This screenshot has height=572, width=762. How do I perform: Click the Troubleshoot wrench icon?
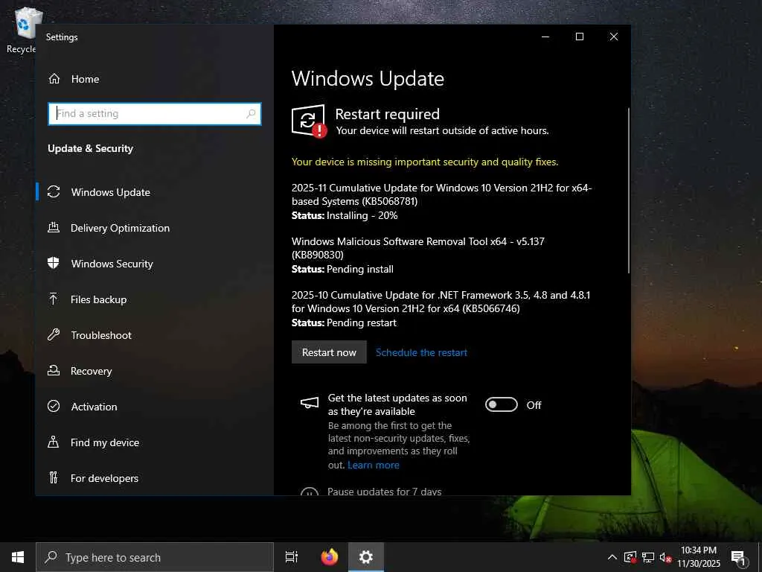(x=54, y=334)
